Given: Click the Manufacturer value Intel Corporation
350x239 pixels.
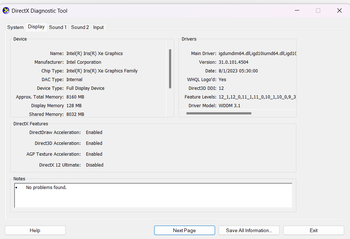Looking at the screenshot, I should (x=84, y=62).
